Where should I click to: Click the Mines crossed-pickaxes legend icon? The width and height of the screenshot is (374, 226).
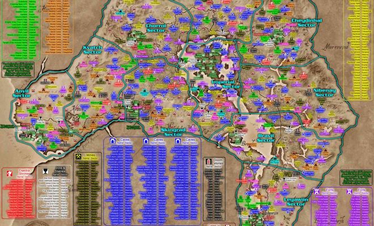(78, 157)
